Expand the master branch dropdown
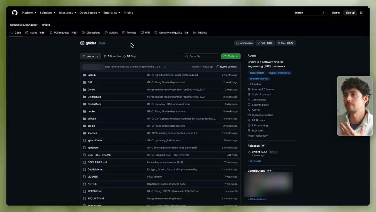 (90, 56)
